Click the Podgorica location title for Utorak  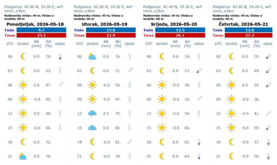click(104, 9)
